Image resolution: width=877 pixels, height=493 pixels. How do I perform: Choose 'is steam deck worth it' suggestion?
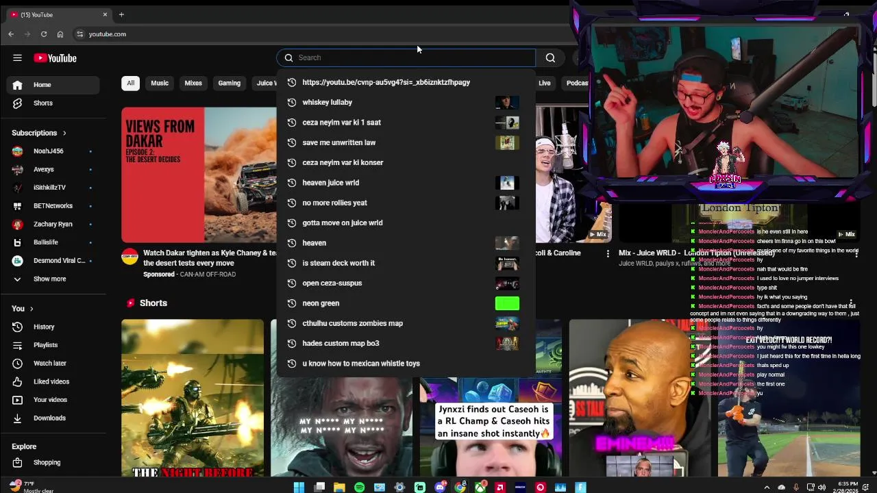406,263
